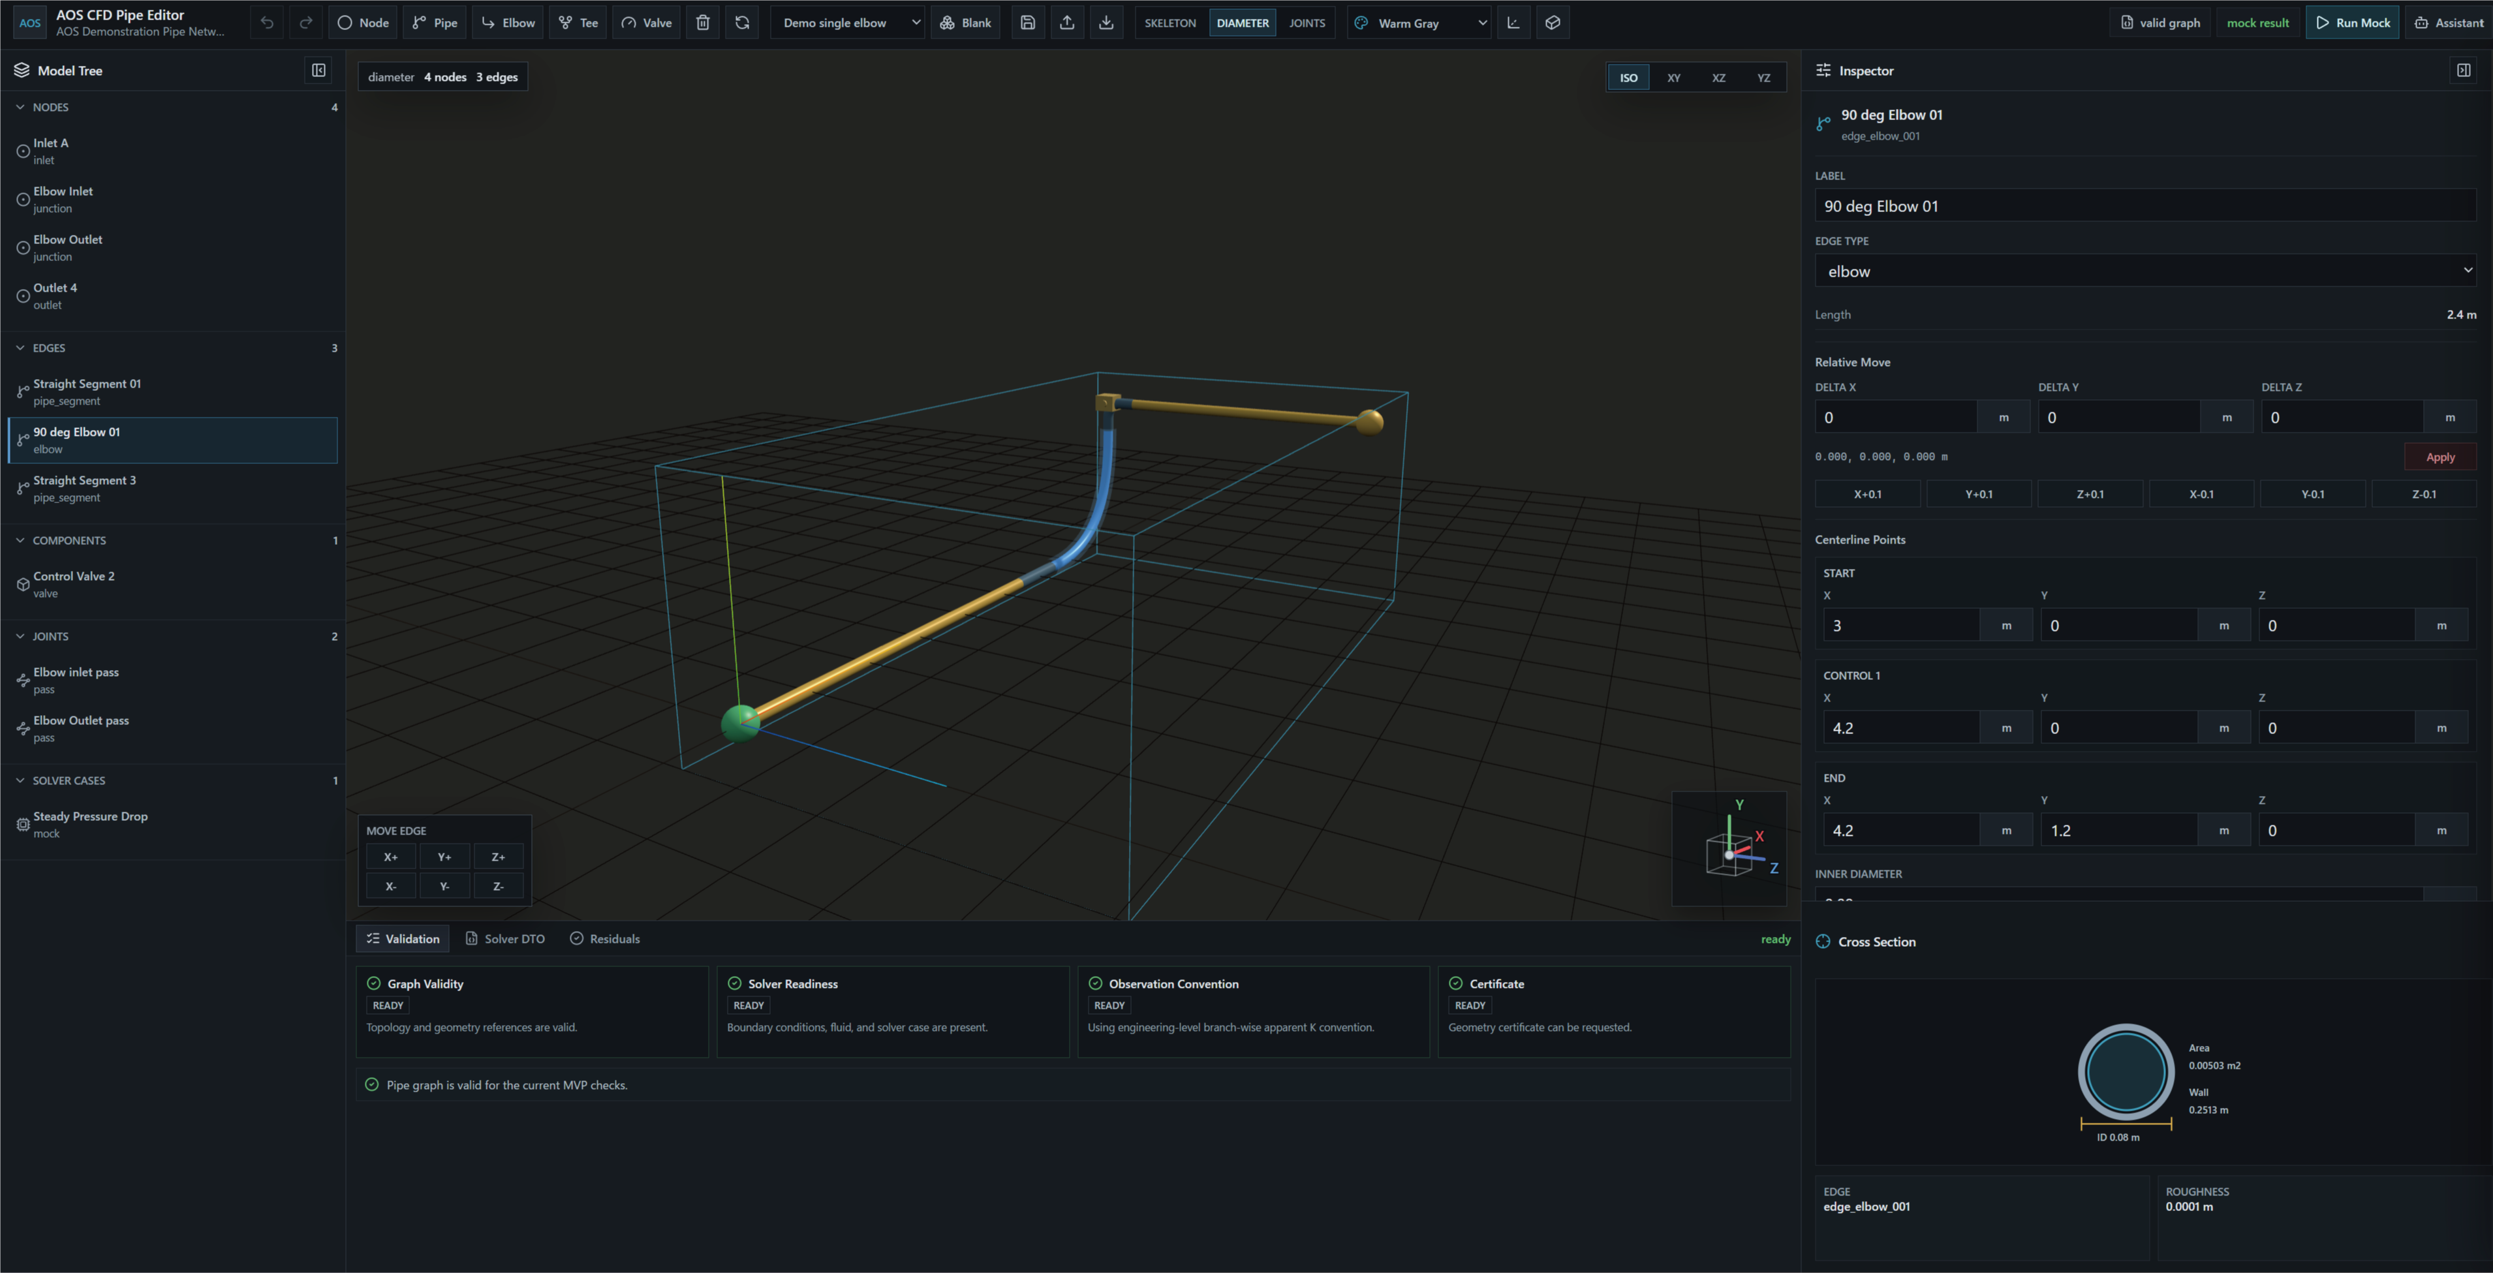Image resolution: width=2493 pixels, height=1273 pixels.
Task: Open the Assistant panel
Action: coord(2449,22)
